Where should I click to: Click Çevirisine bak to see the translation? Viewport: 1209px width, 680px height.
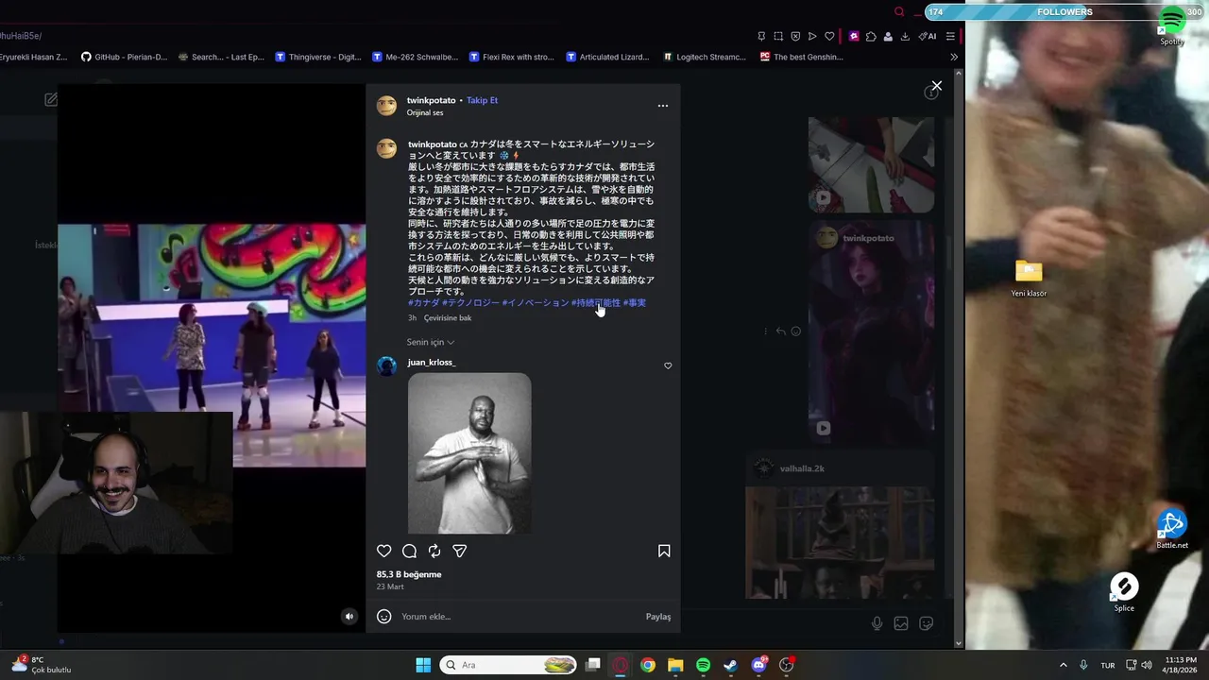click(x=448, y=318)
